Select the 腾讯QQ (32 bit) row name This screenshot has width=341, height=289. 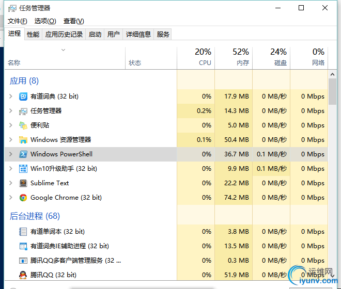click(53, 275)
